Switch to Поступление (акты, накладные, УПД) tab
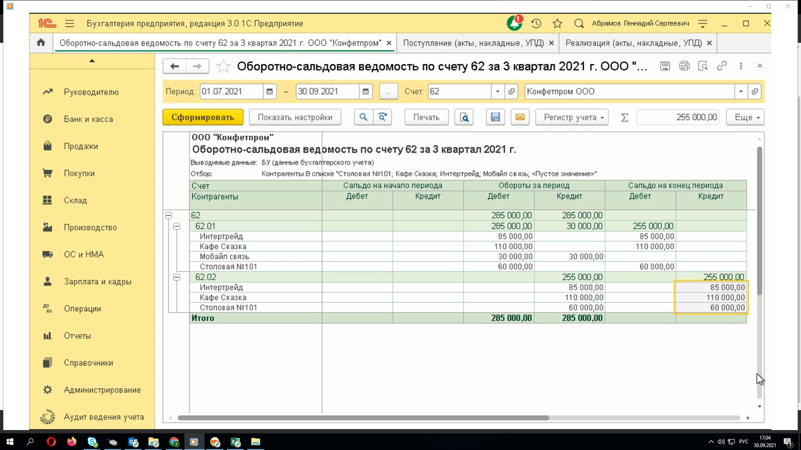This screenshot has height=450, width=801. point(475,43)
